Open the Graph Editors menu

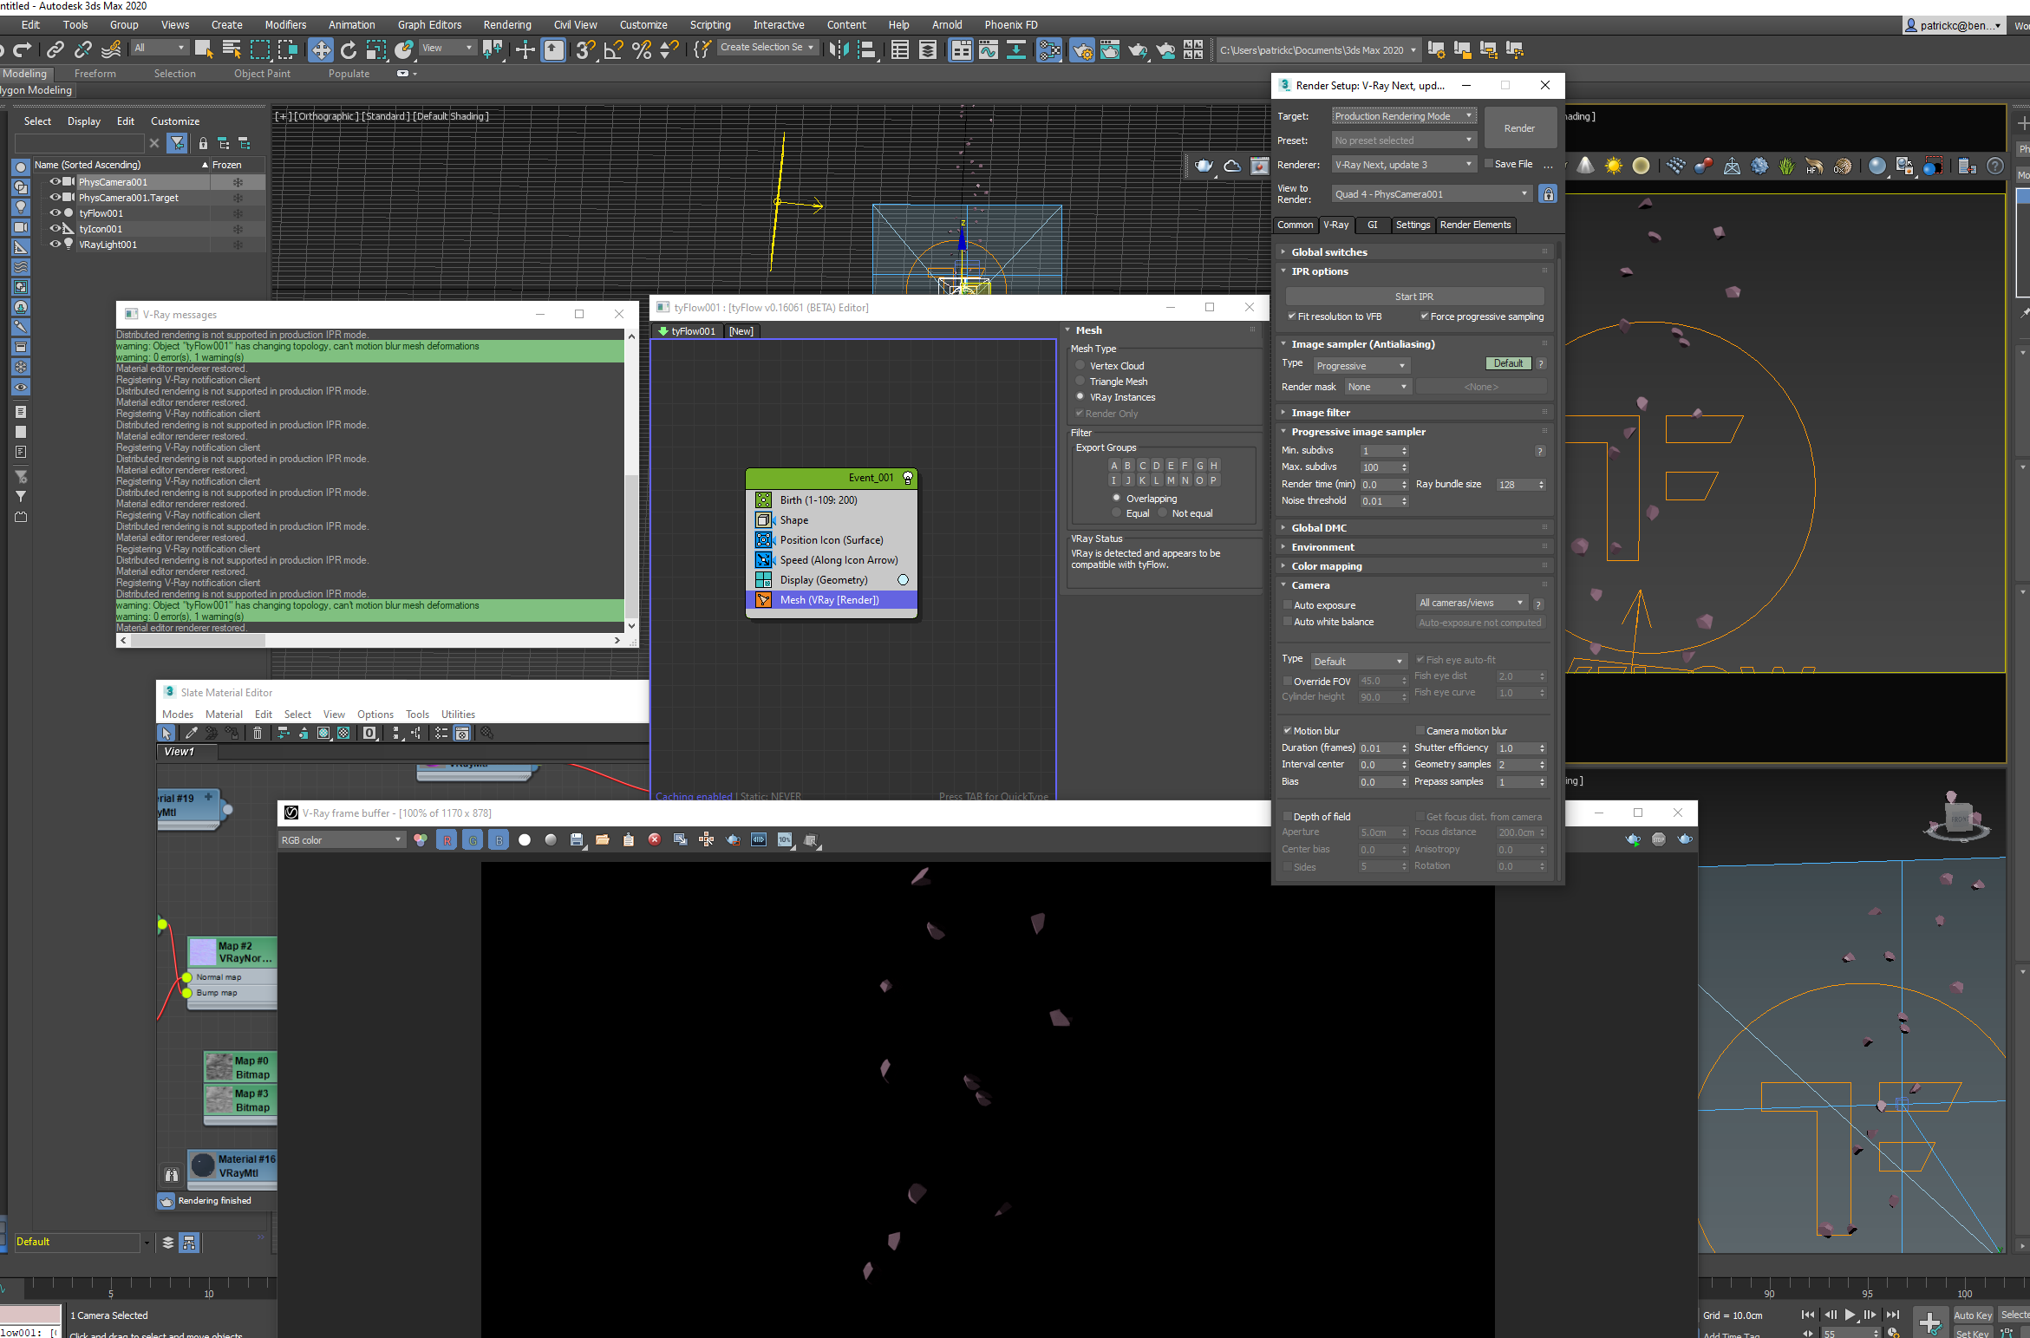click(429, 25)
